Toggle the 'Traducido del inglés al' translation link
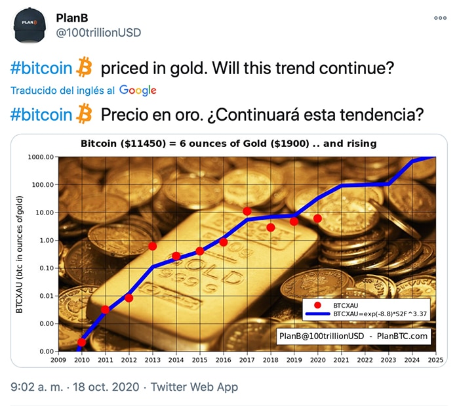 [63, 91]
